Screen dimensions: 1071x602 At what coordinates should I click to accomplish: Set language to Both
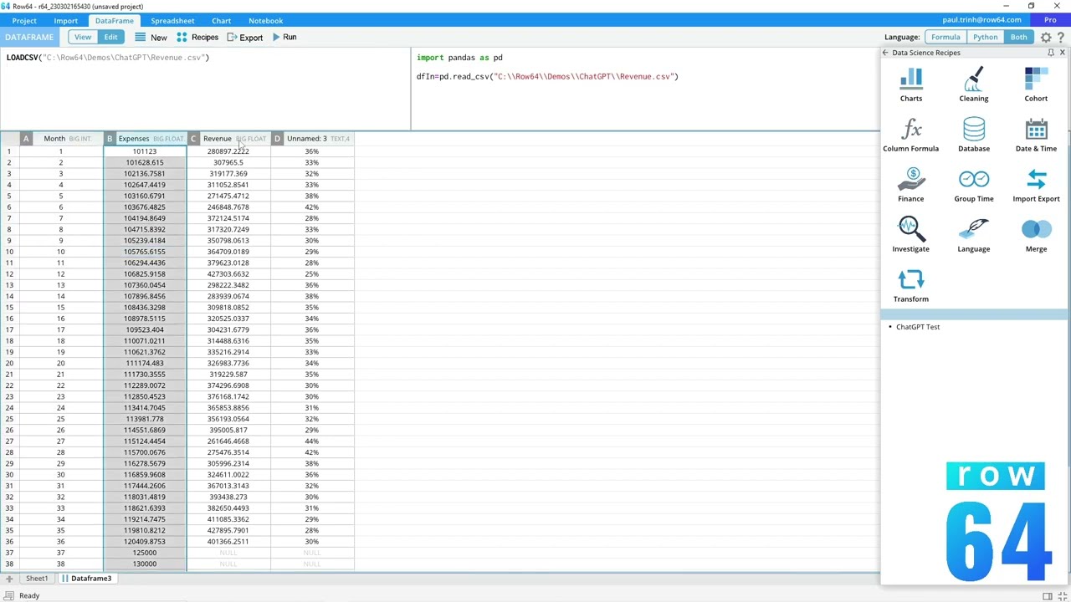(x=1018, y=37)
